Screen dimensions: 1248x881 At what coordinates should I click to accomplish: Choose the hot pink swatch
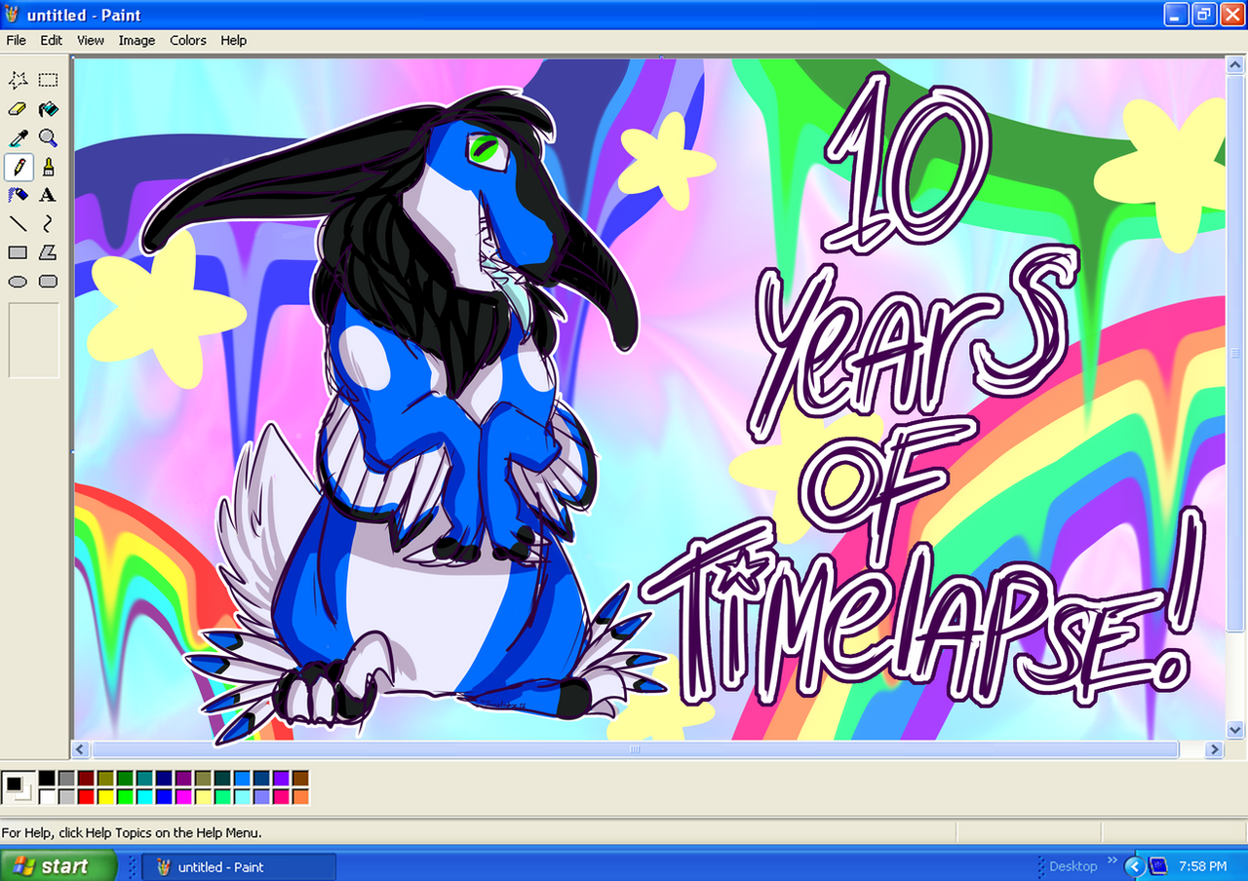click(x=281, y=797)
